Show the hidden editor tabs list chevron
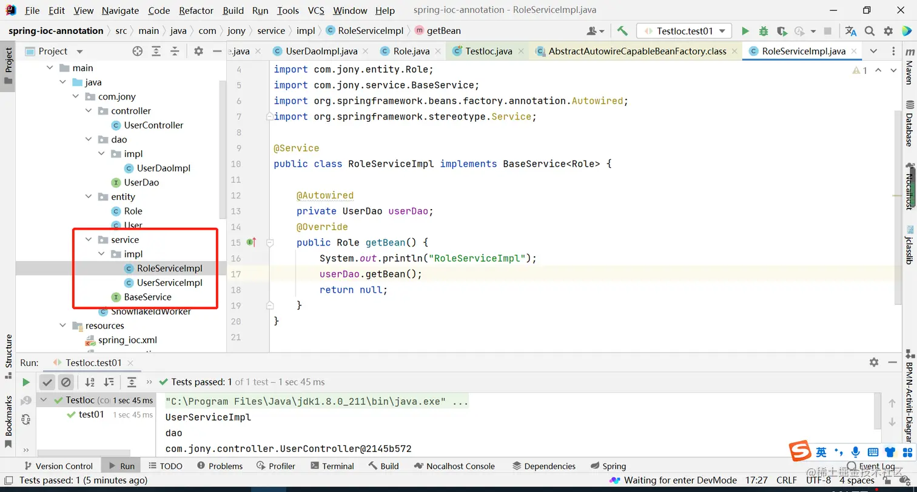The height and width of the screenshot is (492, 917). pos(873,52)
